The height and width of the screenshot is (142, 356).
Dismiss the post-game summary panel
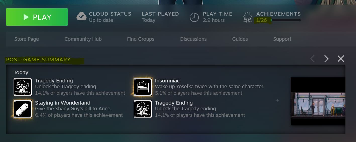pyautogui.click(x=341, y=59)
